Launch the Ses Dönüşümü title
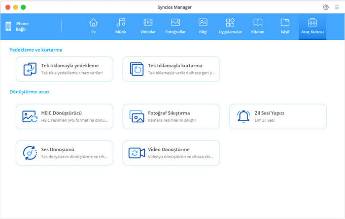The height and width of the screenshot is (219, 345). coord(58,149)
